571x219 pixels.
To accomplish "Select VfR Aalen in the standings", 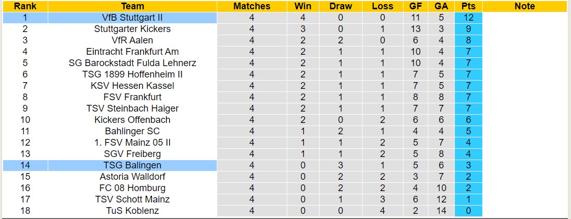I will (132, 40).
